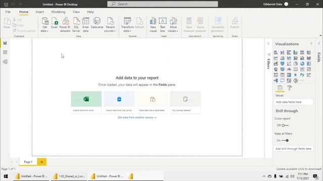The image size is (323, 181).
Task: Click Update available notice
Action: (299, 169)
